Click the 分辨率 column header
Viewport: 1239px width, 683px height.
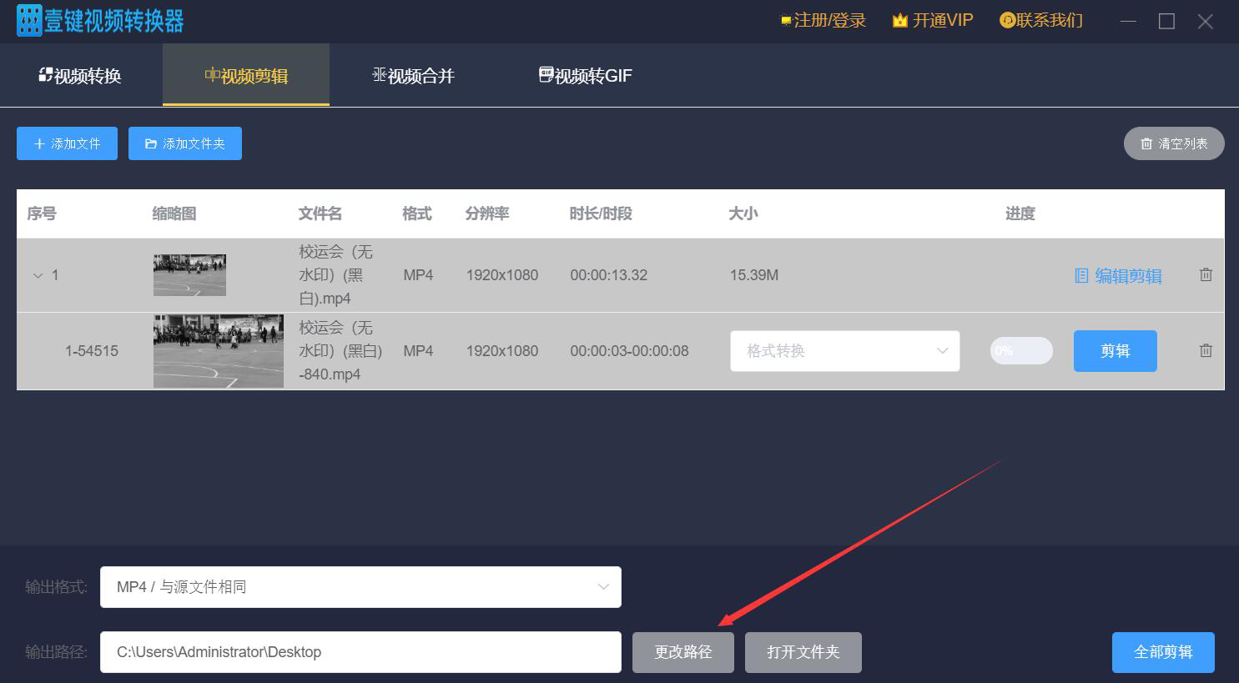[x=487, y=213]
